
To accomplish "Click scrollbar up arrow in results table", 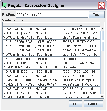I will pos(102,29).
